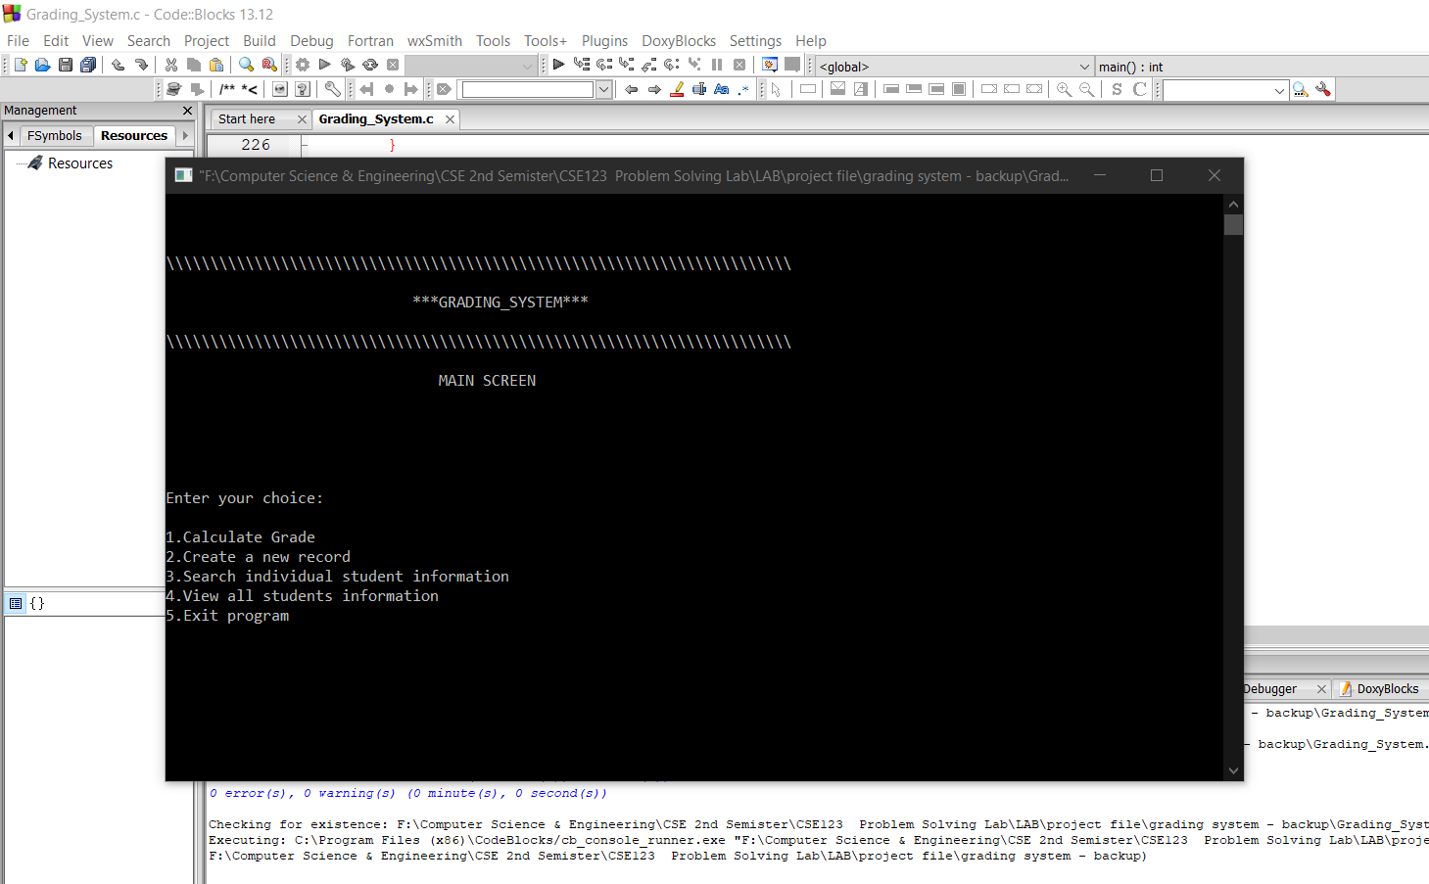The image size is (1429, 884).
Task: Click the Paste clipboard icon
Action: 216,65
